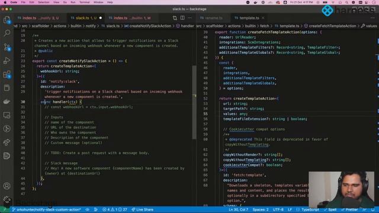Viewport: 379px width, 213px height.
Task: Click the 'cookiecutterCompat?' property on line 64
Action: coord(243,165)
